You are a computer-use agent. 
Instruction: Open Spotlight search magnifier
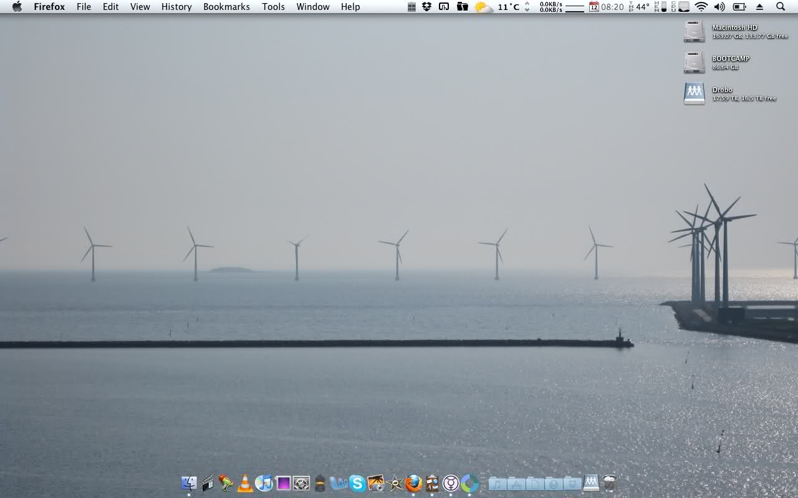[781, 7]
